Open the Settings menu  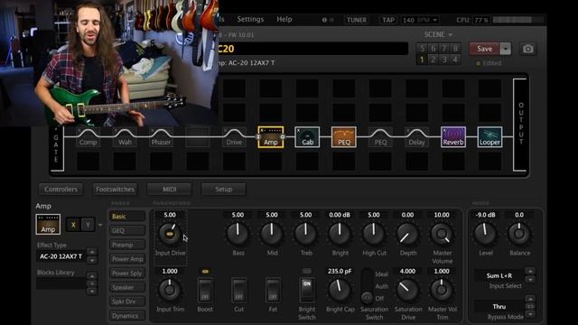250,19
